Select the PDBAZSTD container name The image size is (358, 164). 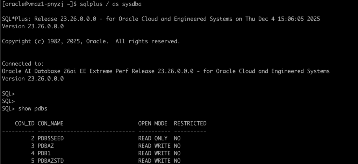(50, 161)
